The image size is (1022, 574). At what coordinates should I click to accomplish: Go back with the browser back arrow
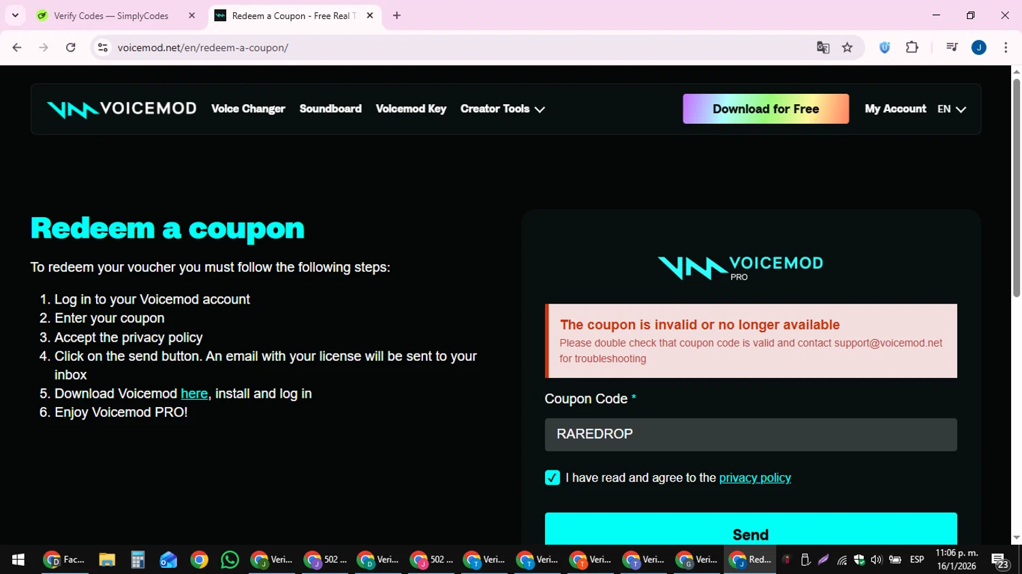click(17, 48)
